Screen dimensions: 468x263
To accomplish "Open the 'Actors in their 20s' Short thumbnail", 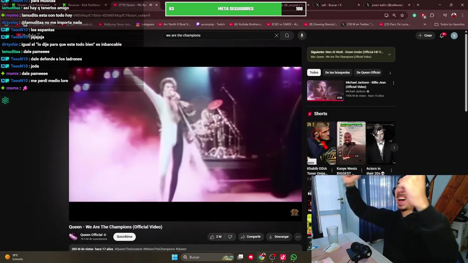I will pyautogui.click(x=381, y=143).
